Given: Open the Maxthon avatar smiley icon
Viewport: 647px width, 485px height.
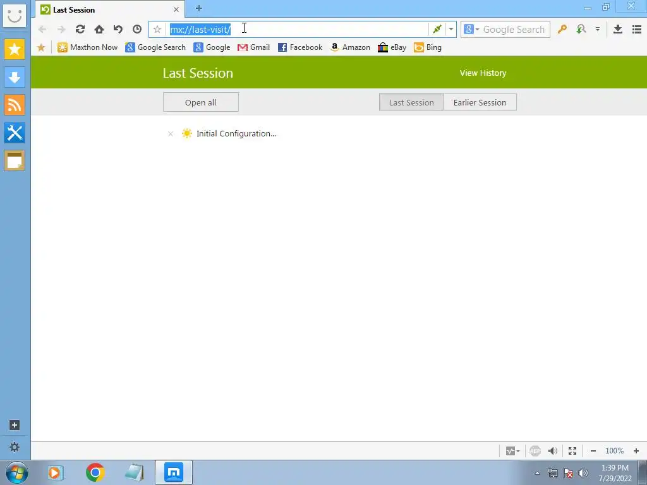Looking at the screenshot, I should click(x=15, y=16).
